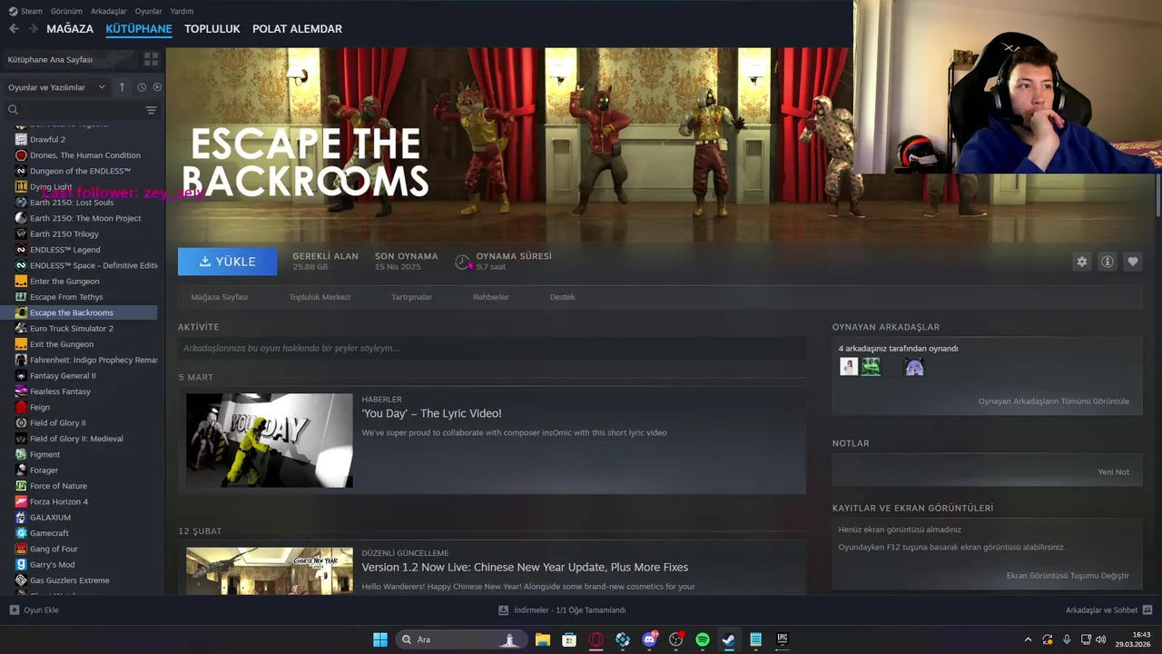1162x654 pixels.
Task: Expand the Oyunlar ve Yazılımlar dropdown
Action: tap(56, 87)
